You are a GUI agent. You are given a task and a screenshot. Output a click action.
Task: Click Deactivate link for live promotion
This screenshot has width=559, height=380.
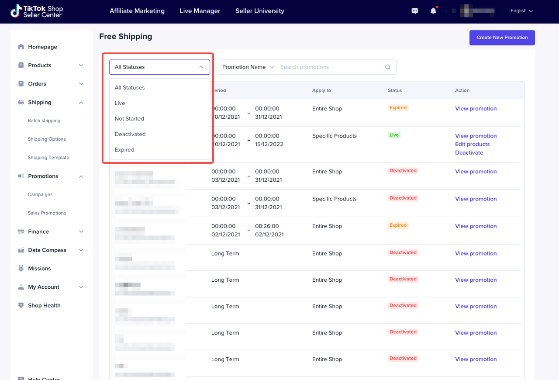coord(469,153)
